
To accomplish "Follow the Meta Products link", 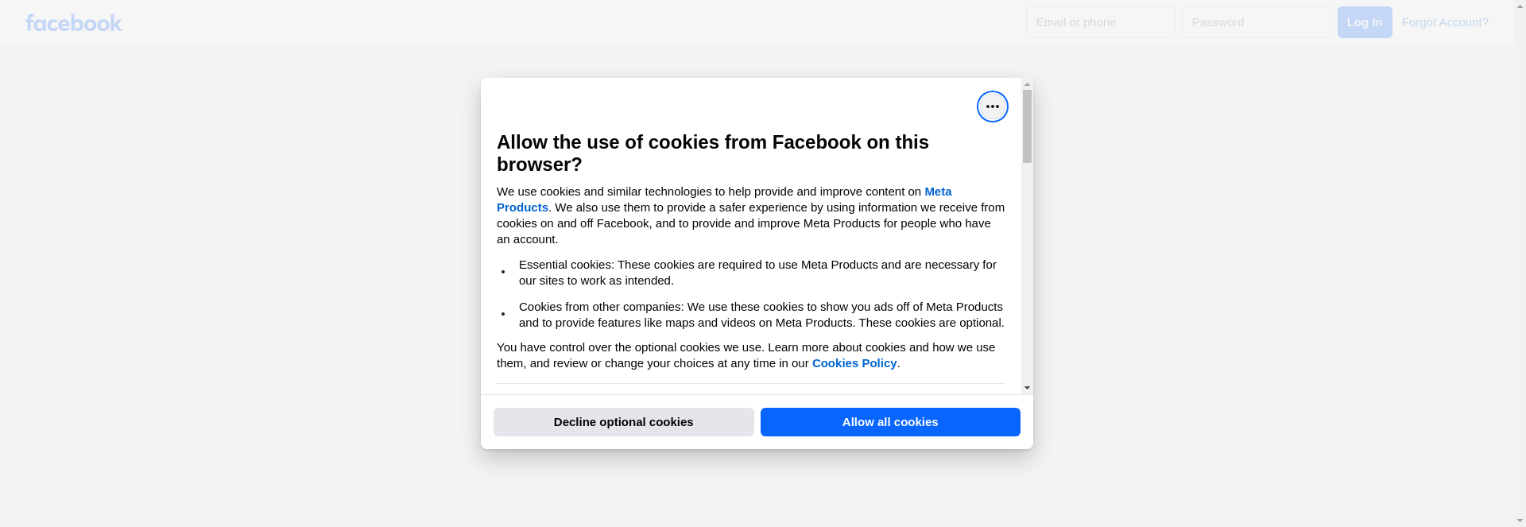I will tap(937, 192).
